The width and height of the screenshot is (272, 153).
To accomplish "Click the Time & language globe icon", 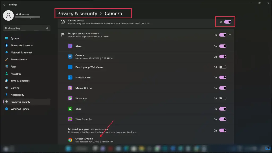I will coord(7,81).
